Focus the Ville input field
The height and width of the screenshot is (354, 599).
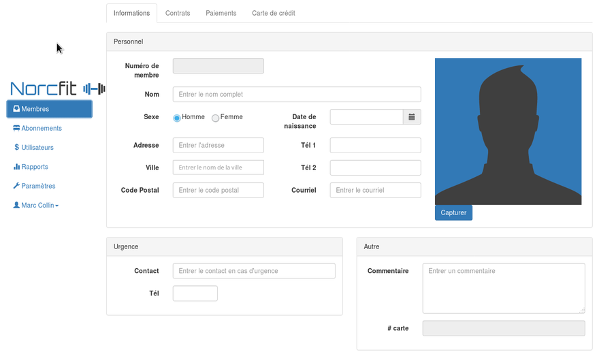(x=218, y=167)
